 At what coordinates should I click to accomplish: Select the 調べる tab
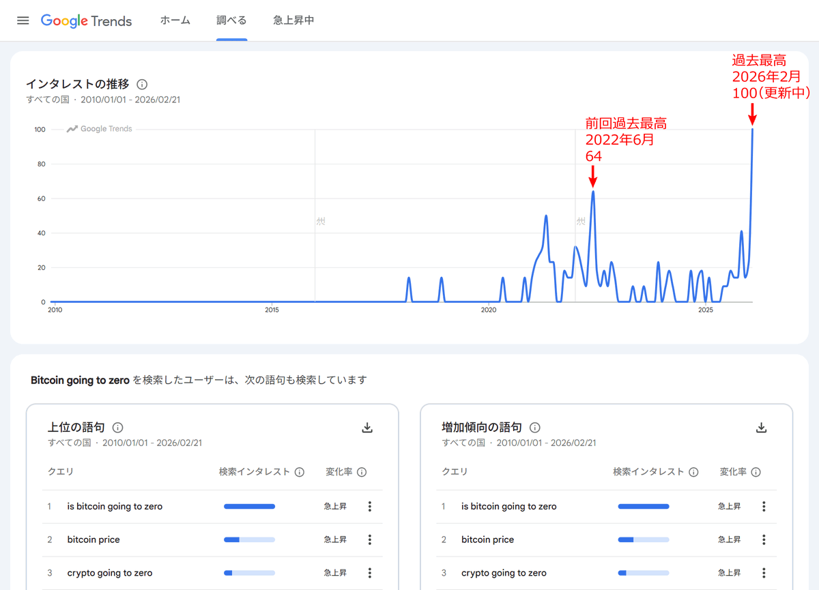click(231, 20)
